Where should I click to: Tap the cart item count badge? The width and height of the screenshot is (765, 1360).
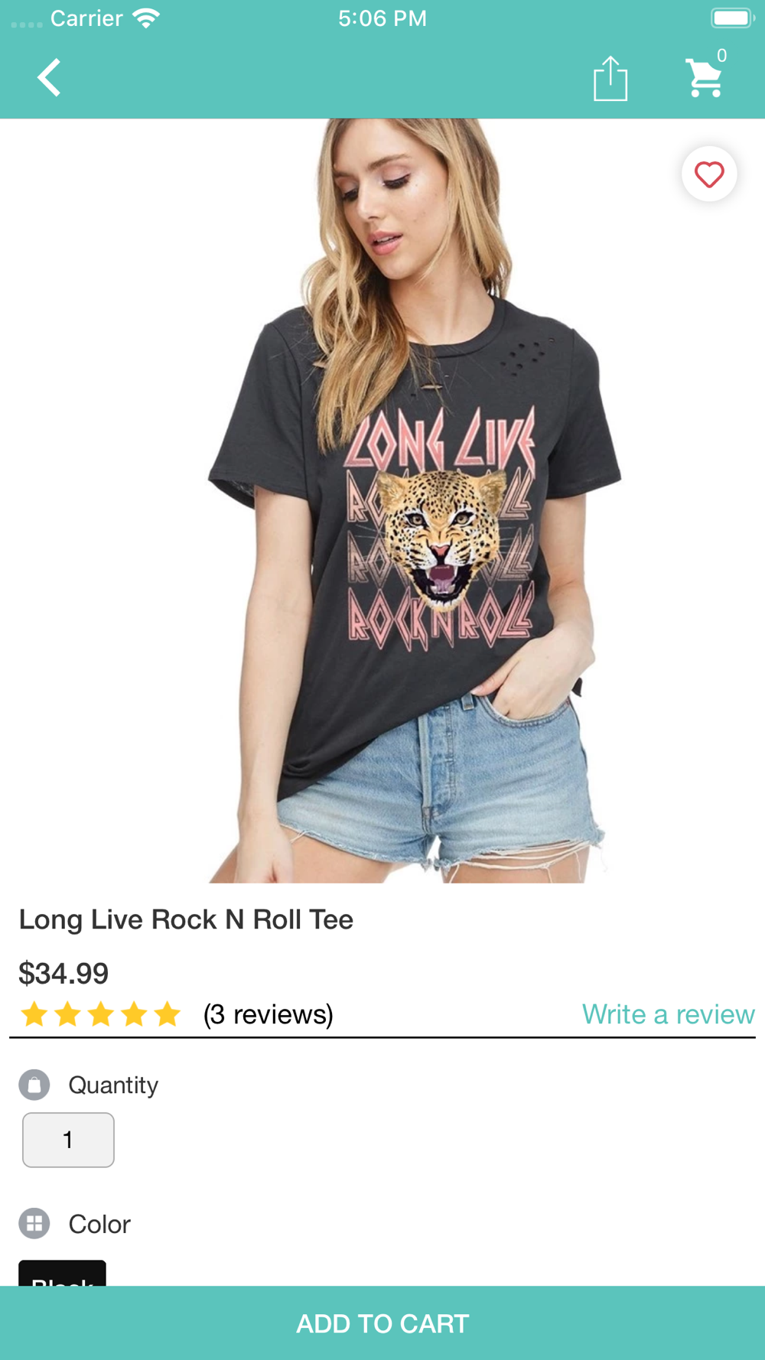(x=721, y=55)
